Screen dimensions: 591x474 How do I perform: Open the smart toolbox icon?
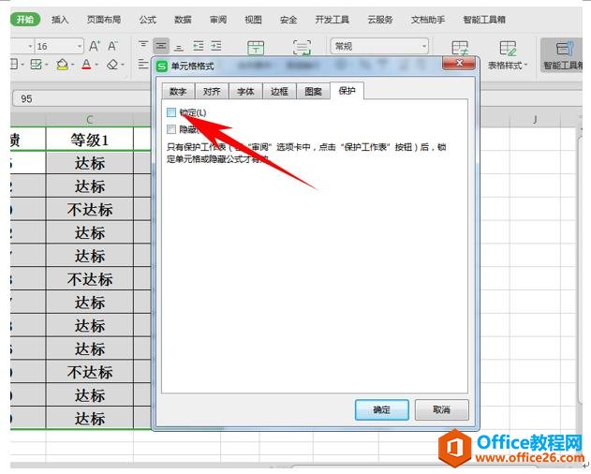click(563, 49)
